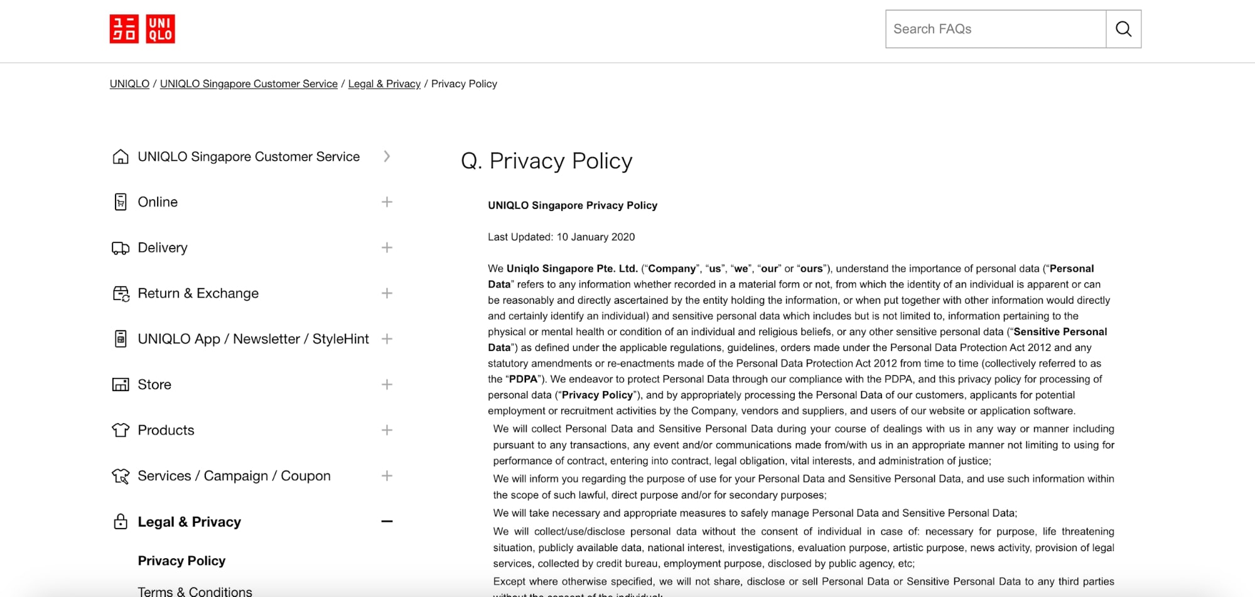
Task: Open UNIQLO Singapore Customer Service breadcrumb link
Action: pos(249,83)
